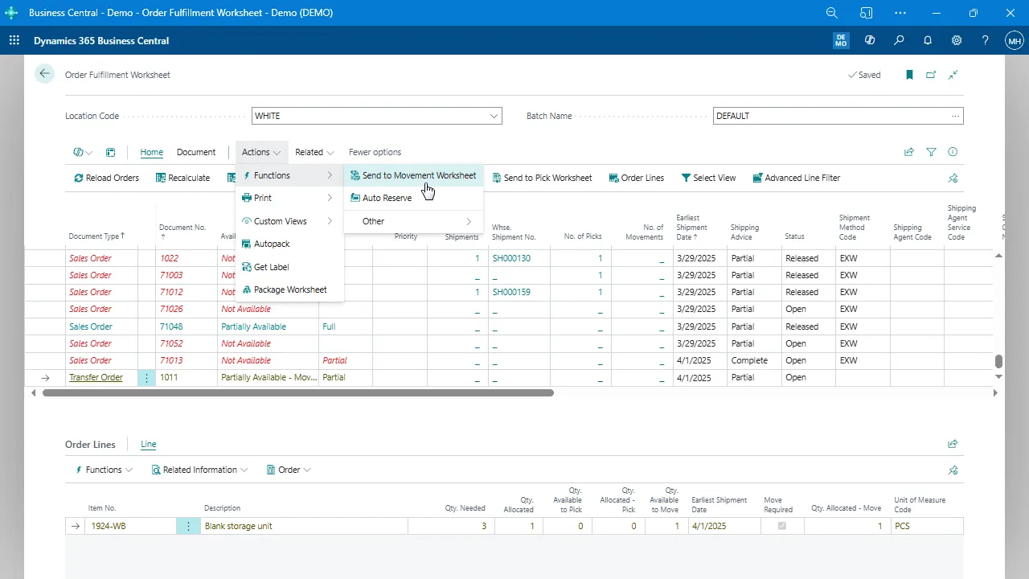Open the page in a new window

(x=931, y=75)
